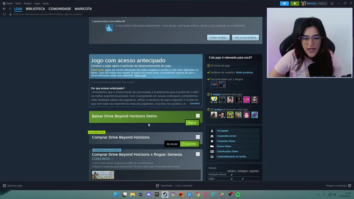This screenshot has height=199, width=354.
Task: Select the LOJA tab
Action: pyautogui.click(x=18, y=9)
